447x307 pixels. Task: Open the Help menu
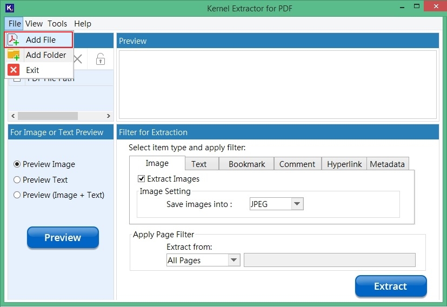[x=83, y=24]
